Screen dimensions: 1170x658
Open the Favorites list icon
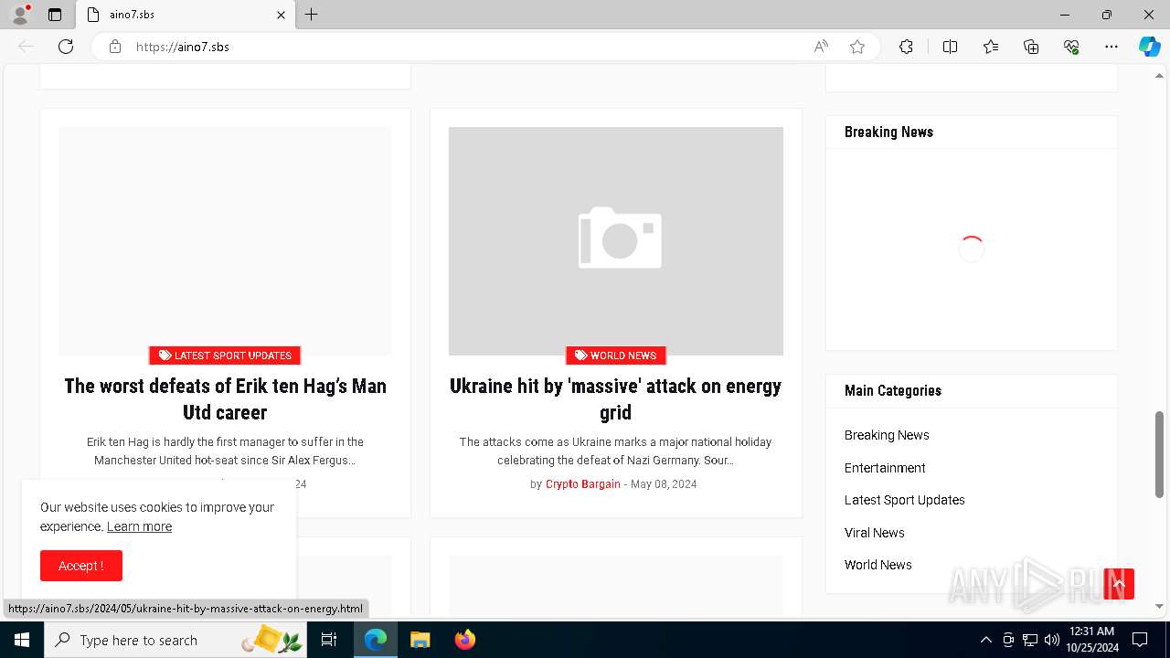pyautogui.click(x=991, y=47)
